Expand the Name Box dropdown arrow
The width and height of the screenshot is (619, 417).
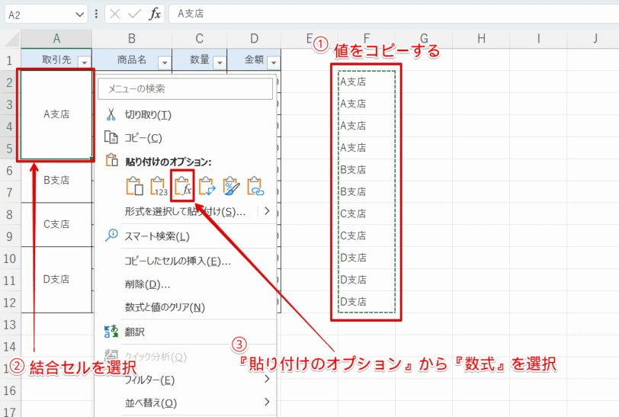tap(79, 14)
